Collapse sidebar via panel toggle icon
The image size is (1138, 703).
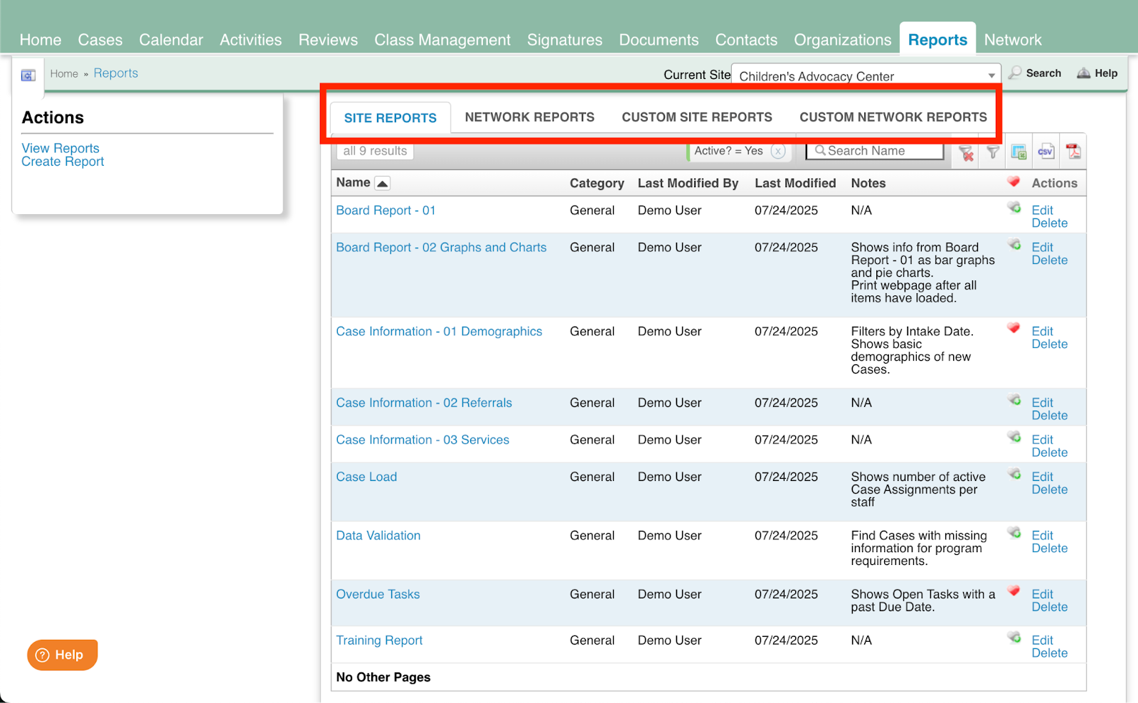click(28, 75)
